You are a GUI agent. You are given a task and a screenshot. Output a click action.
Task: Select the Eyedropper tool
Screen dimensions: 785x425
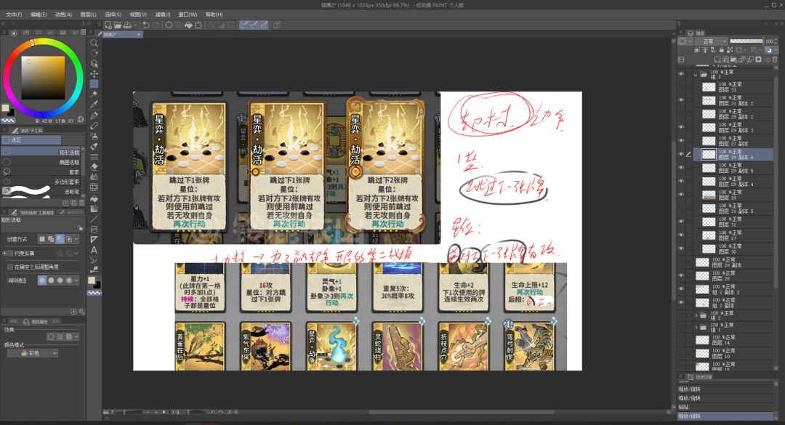(94, 105)
